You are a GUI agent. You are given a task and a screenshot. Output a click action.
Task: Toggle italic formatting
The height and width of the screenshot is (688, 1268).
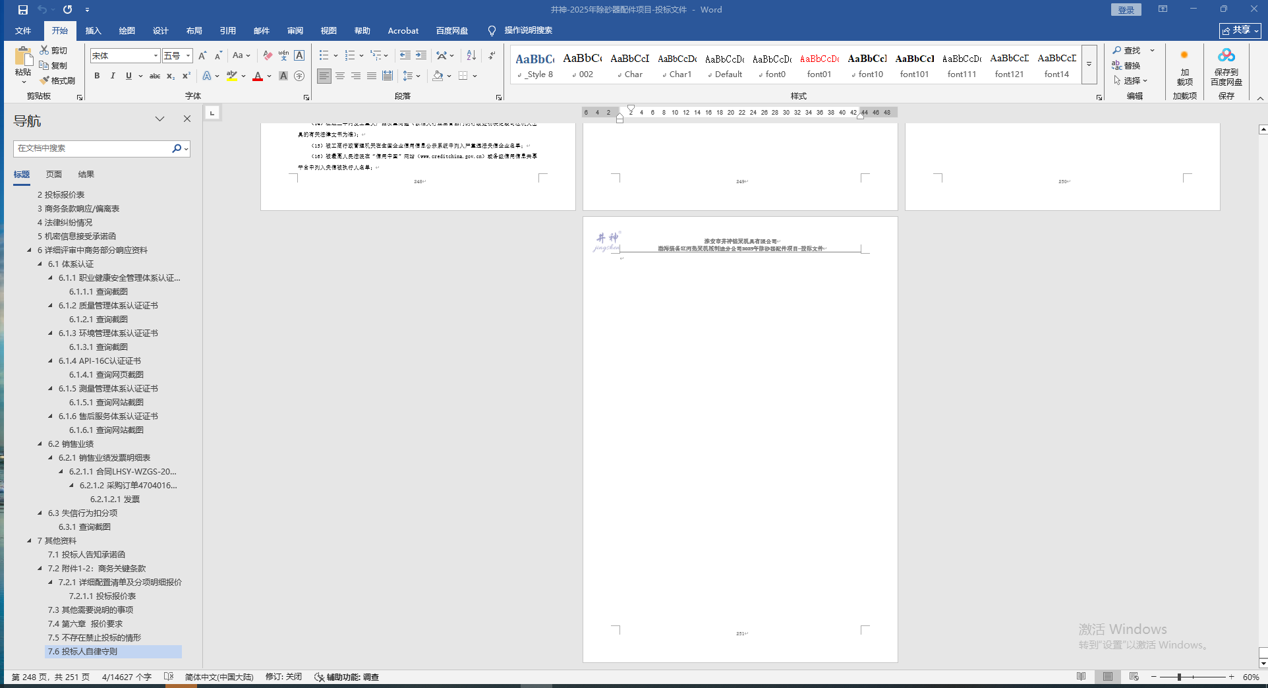pyautogui.click(x=113, y=76)
